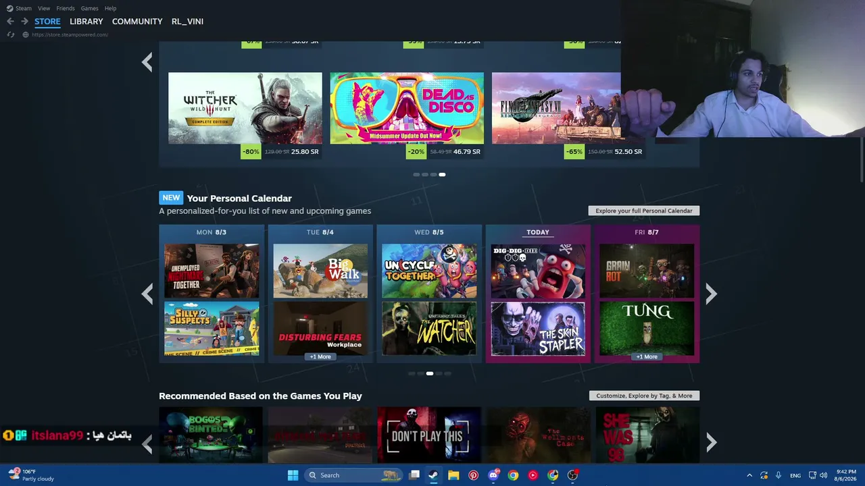Open Big Walk game
Image resolution: width=865 pixels, height=486 pixels.
(x=320, y=271)
